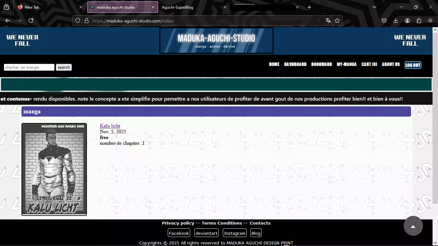Open the Kalu licht manga link
The height and width of the screenshot is (246, 438).
coord(110,126)
